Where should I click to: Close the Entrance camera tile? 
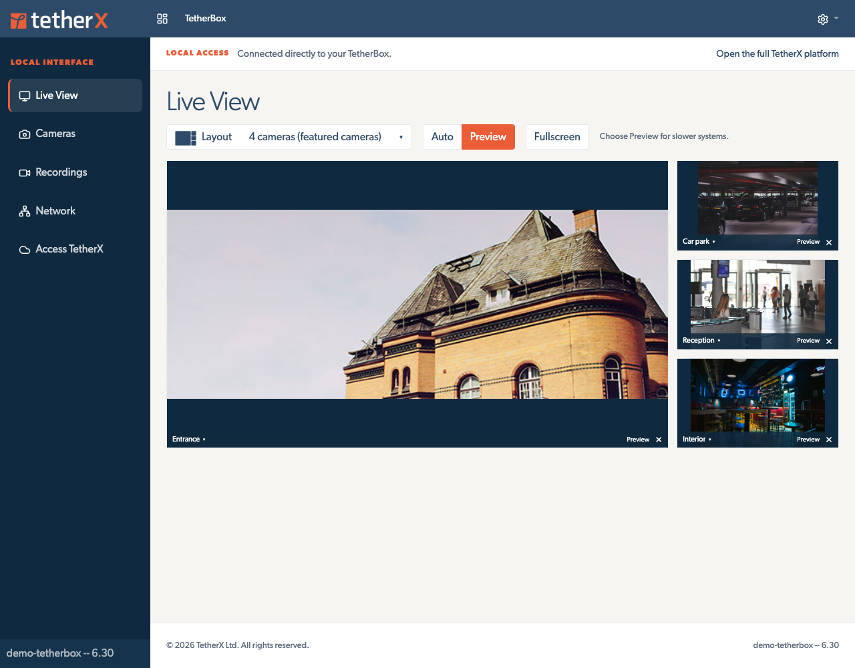pyautogui.click(x=659, y=440)
